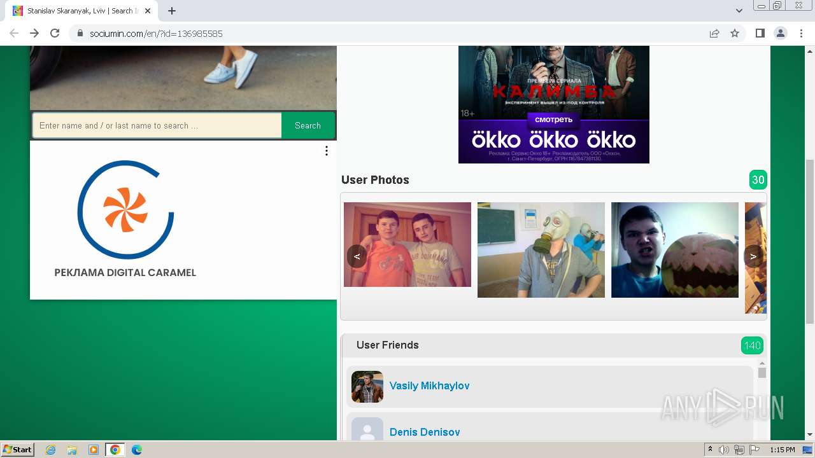Screen dimensions: 815x458
Task: Open File Explorer from taskbar
Action: (x=72, y=450)
